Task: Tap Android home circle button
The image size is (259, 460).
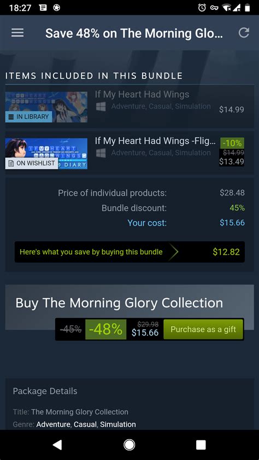Action: coord(129,445)
